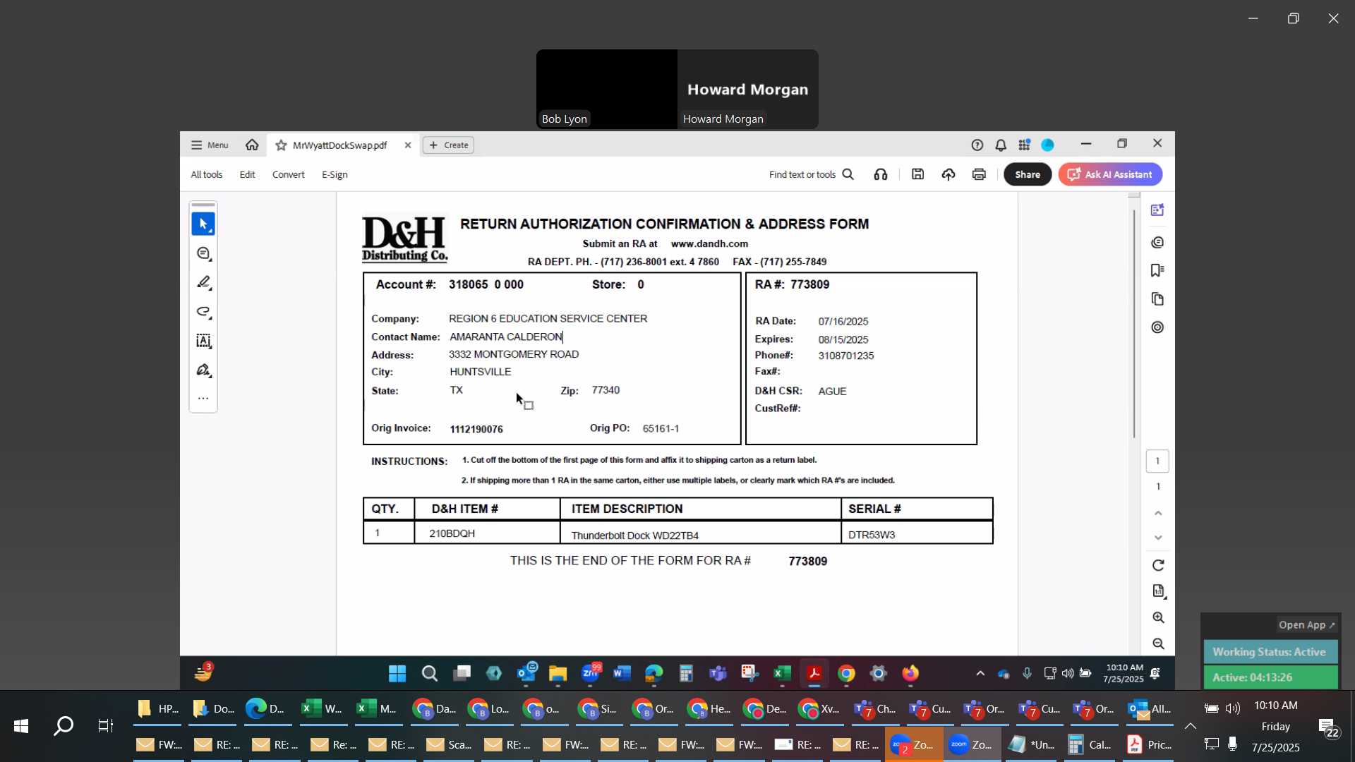
Task: Open Adobe Acrobat in shared screen taskbar
Action: click(814, 674)
